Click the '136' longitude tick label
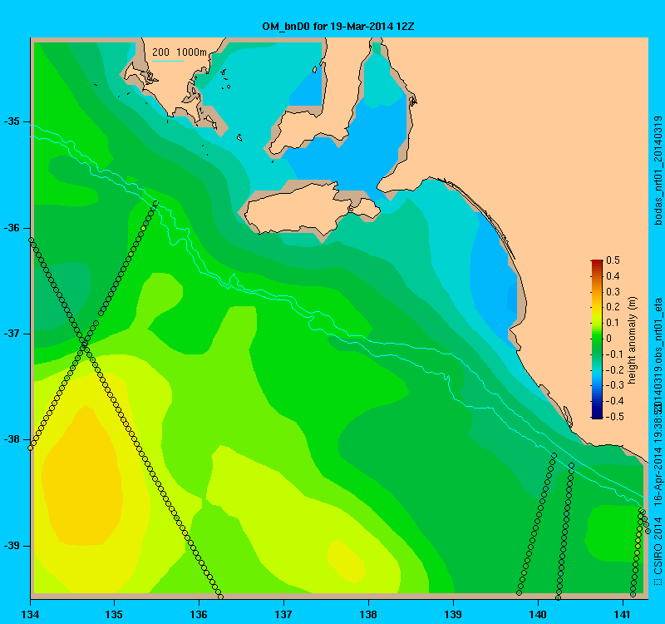 point(199,614)
